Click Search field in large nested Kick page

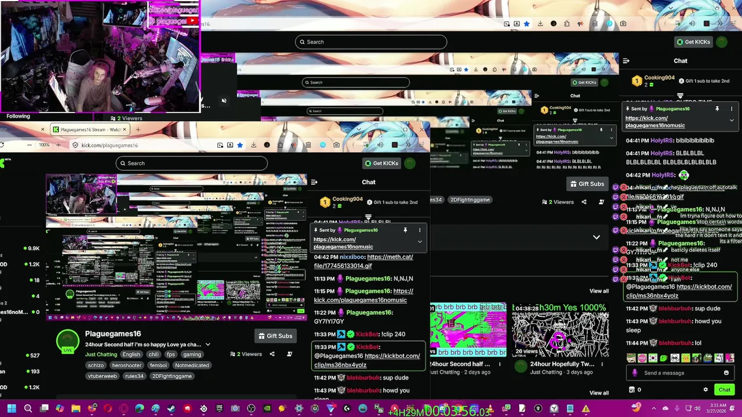pos(191,163)
